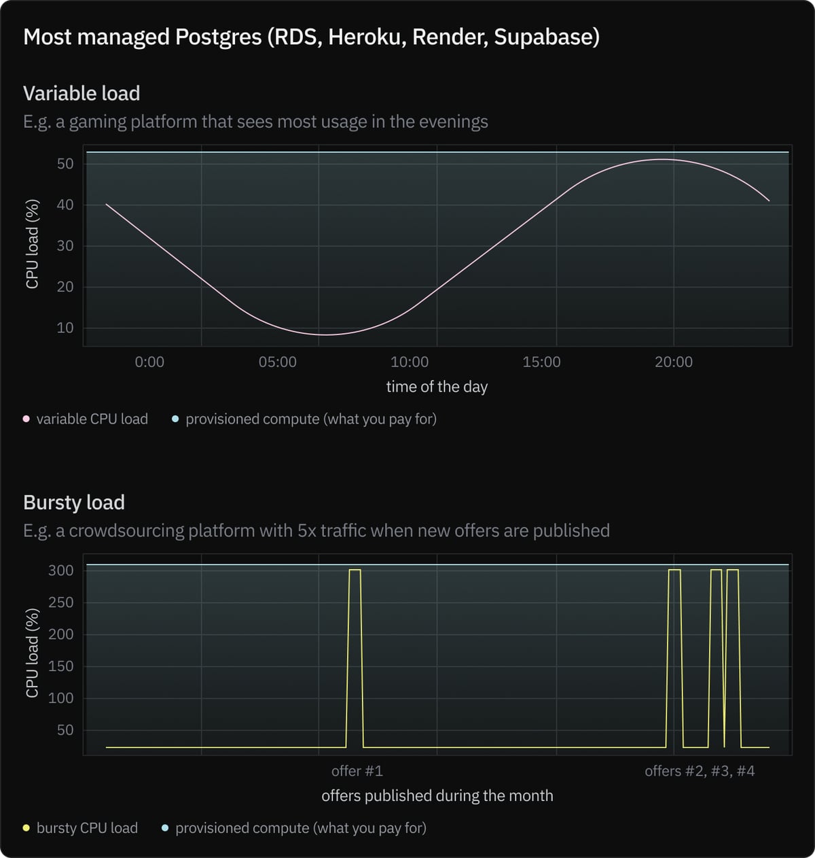Image resolution: width=815 pixels, height=858 pixels.
Task: Click the 'time of the day' axis title
Action: [437, 387]
